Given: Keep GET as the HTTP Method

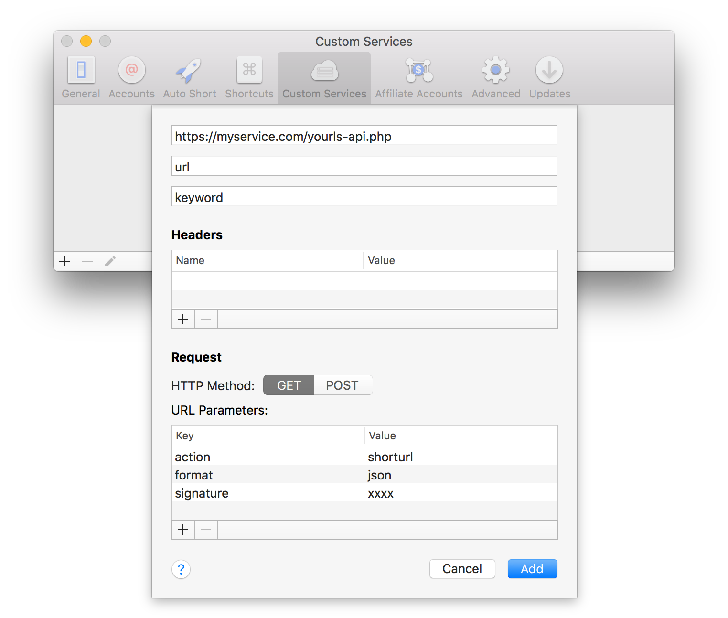Looking at the screenshot, I should point(288,385).
